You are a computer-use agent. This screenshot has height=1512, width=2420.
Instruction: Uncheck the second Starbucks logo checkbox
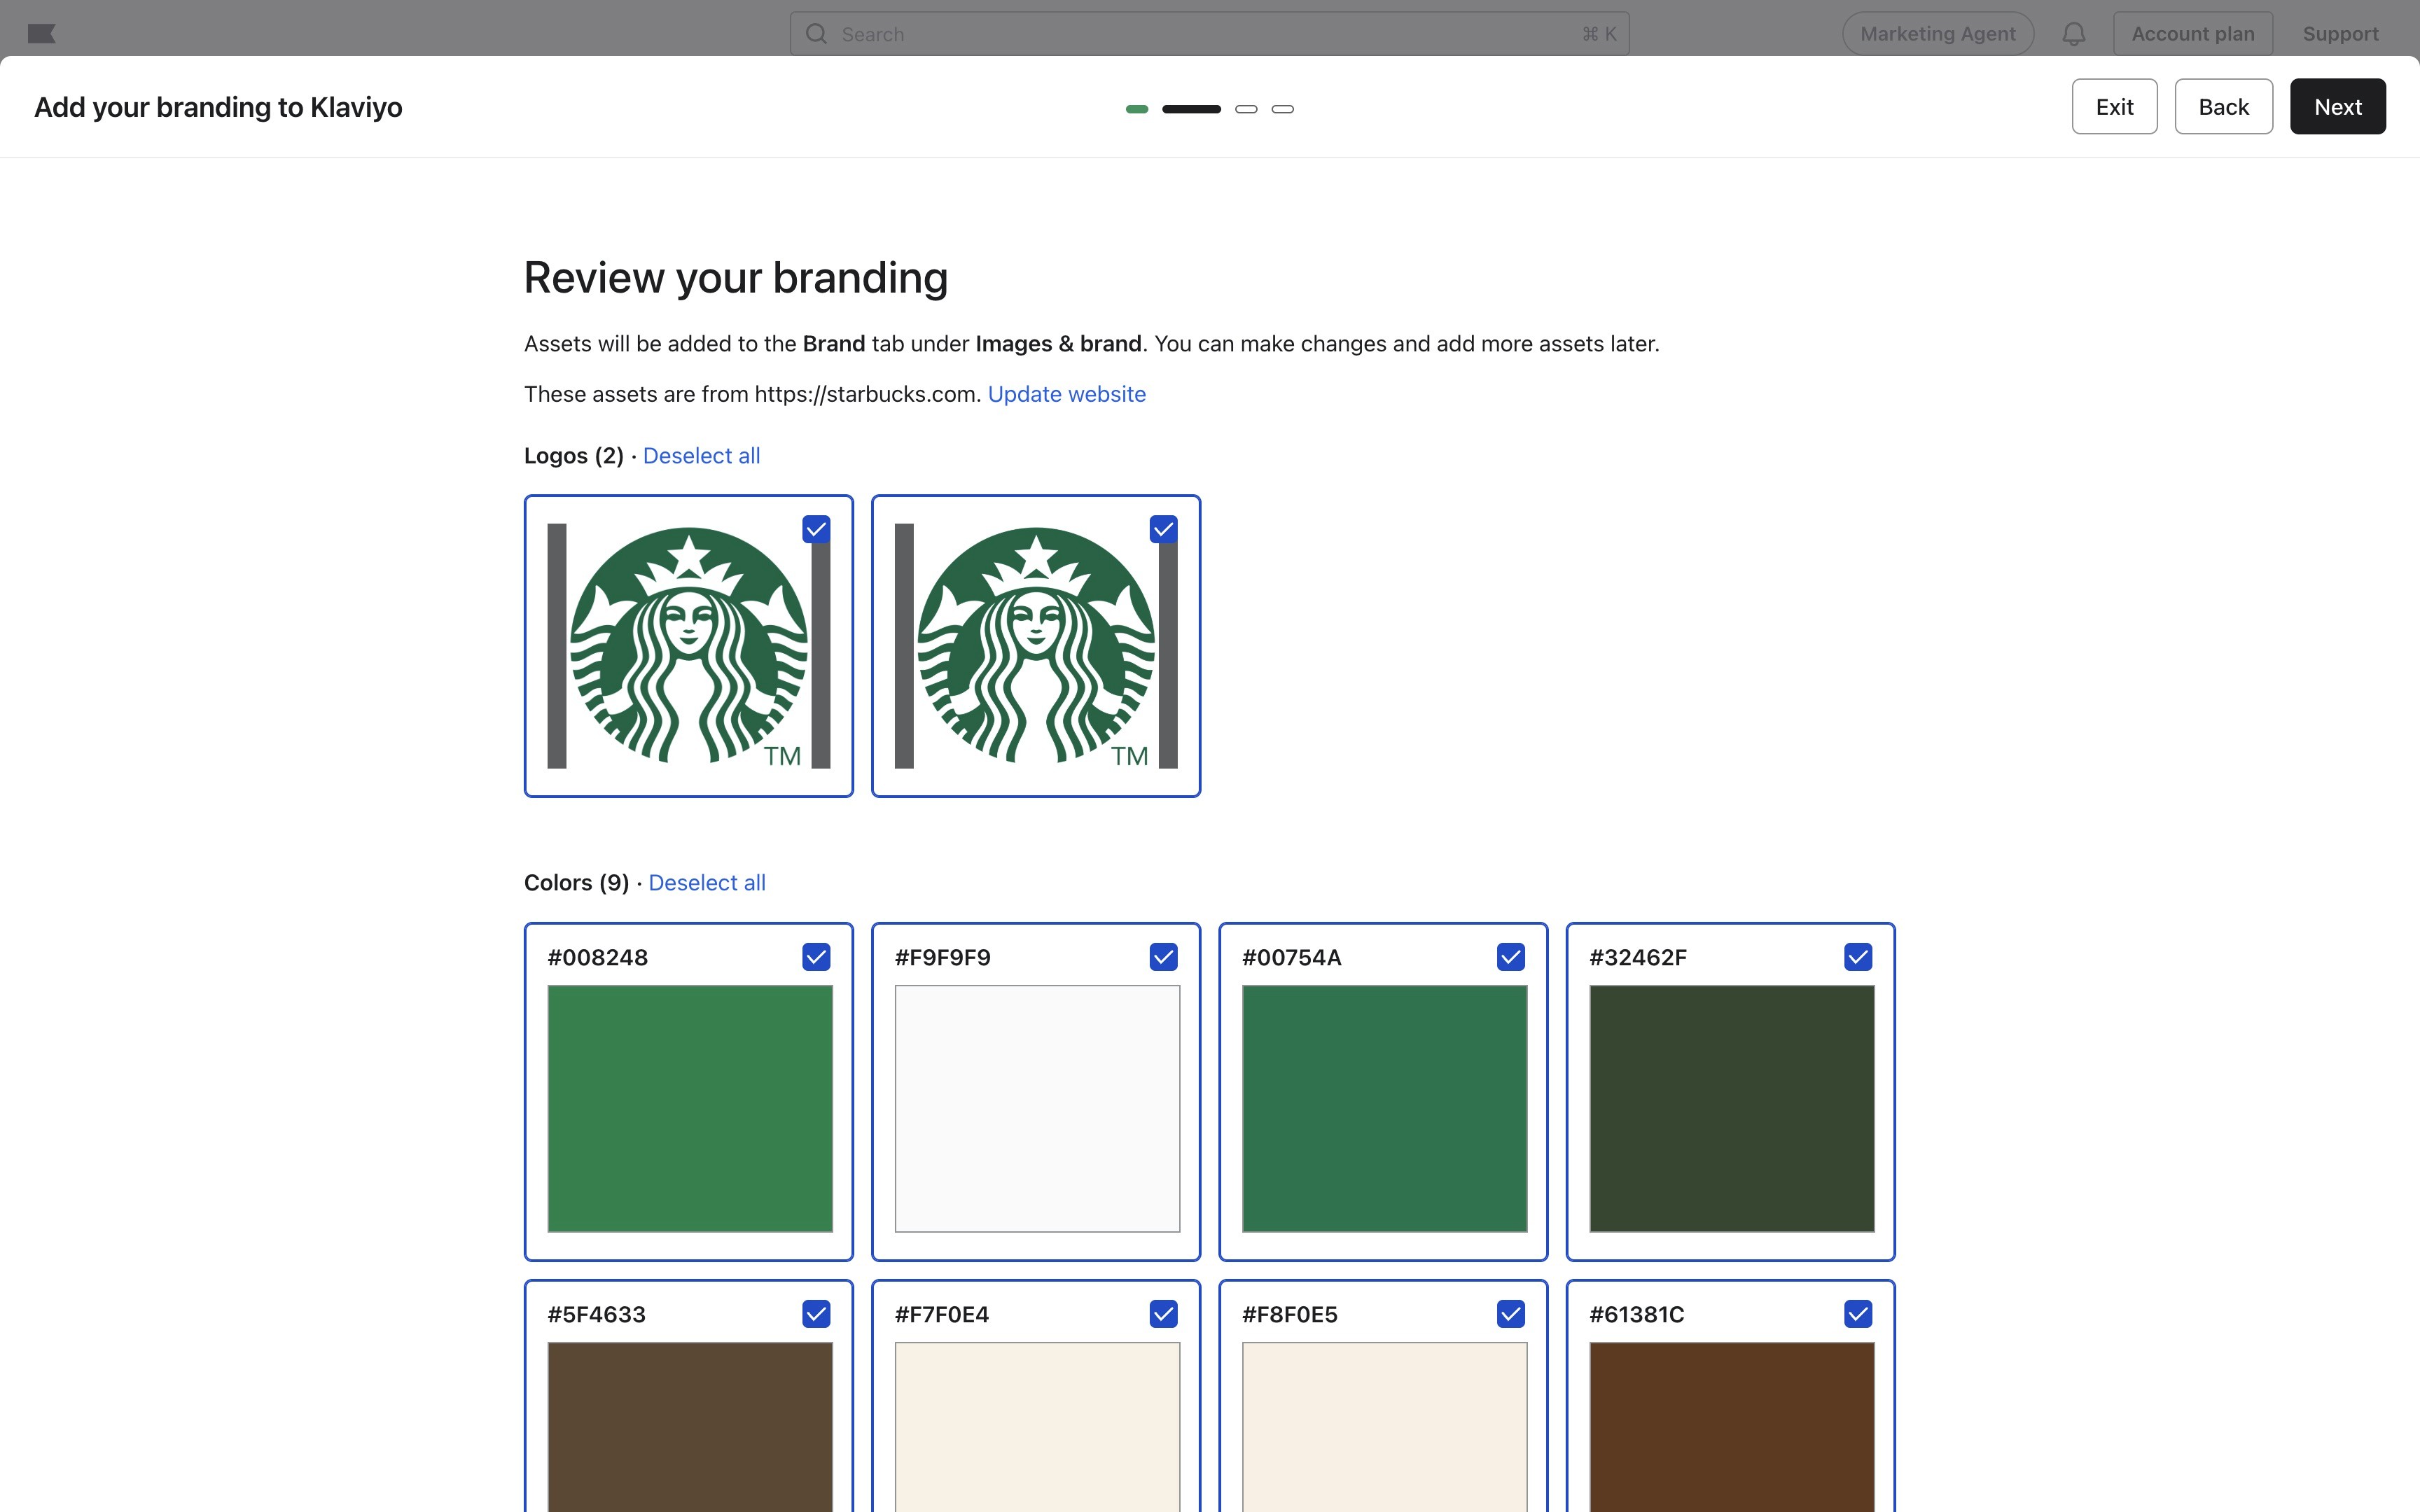click(x=1163, y=529)
